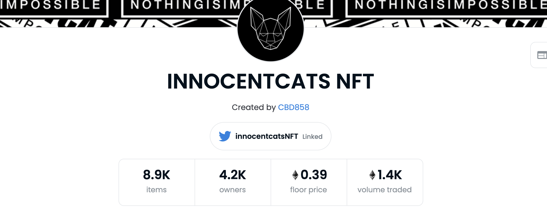The image size is (547, 208).
Task: Click the 8.9K items count
Action: coord(157,175)
